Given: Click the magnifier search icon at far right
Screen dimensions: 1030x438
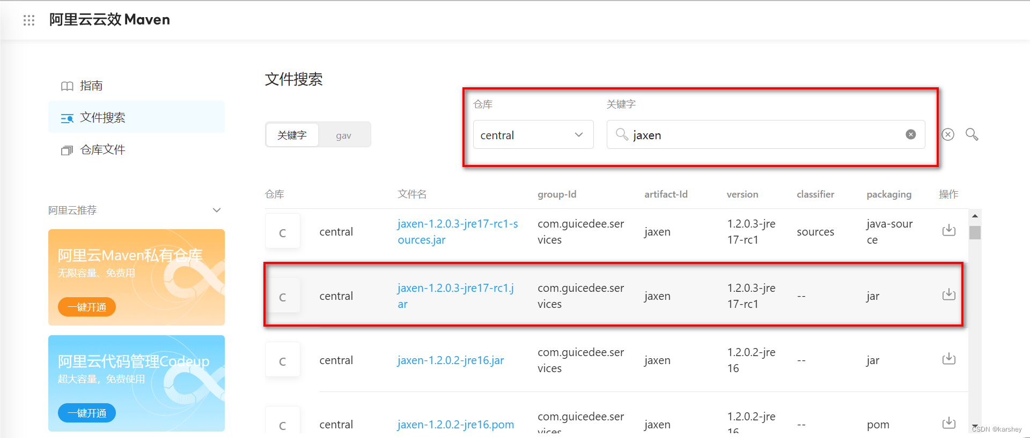Looking at the screenshot, I should (972, 134).
